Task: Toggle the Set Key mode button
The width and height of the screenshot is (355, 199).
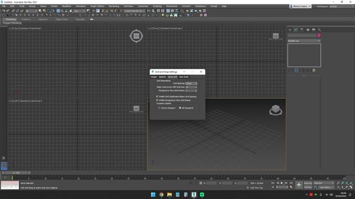Action: pyautogui.click(x=308, y=187)
